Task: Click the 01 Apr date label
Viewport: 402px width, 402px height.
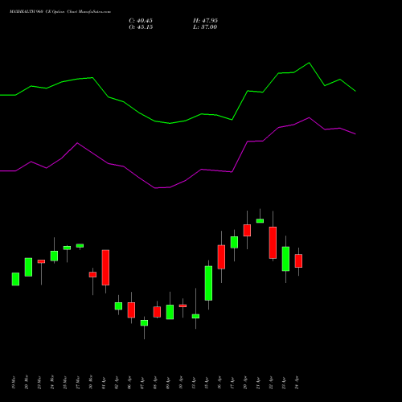Action: point(104,383)
